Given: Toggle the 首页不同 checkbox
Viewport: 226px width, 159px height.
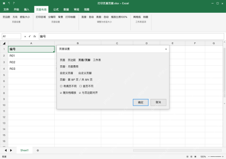Looking at the screenshot, I should (x=81, y=86).
